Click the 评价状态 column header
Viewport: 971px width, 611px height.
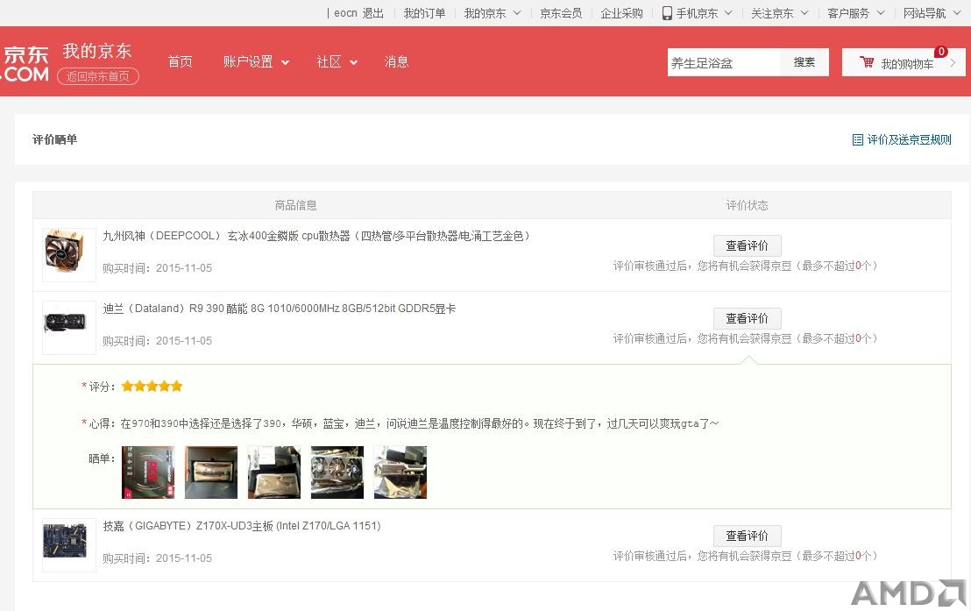(747, 205)
